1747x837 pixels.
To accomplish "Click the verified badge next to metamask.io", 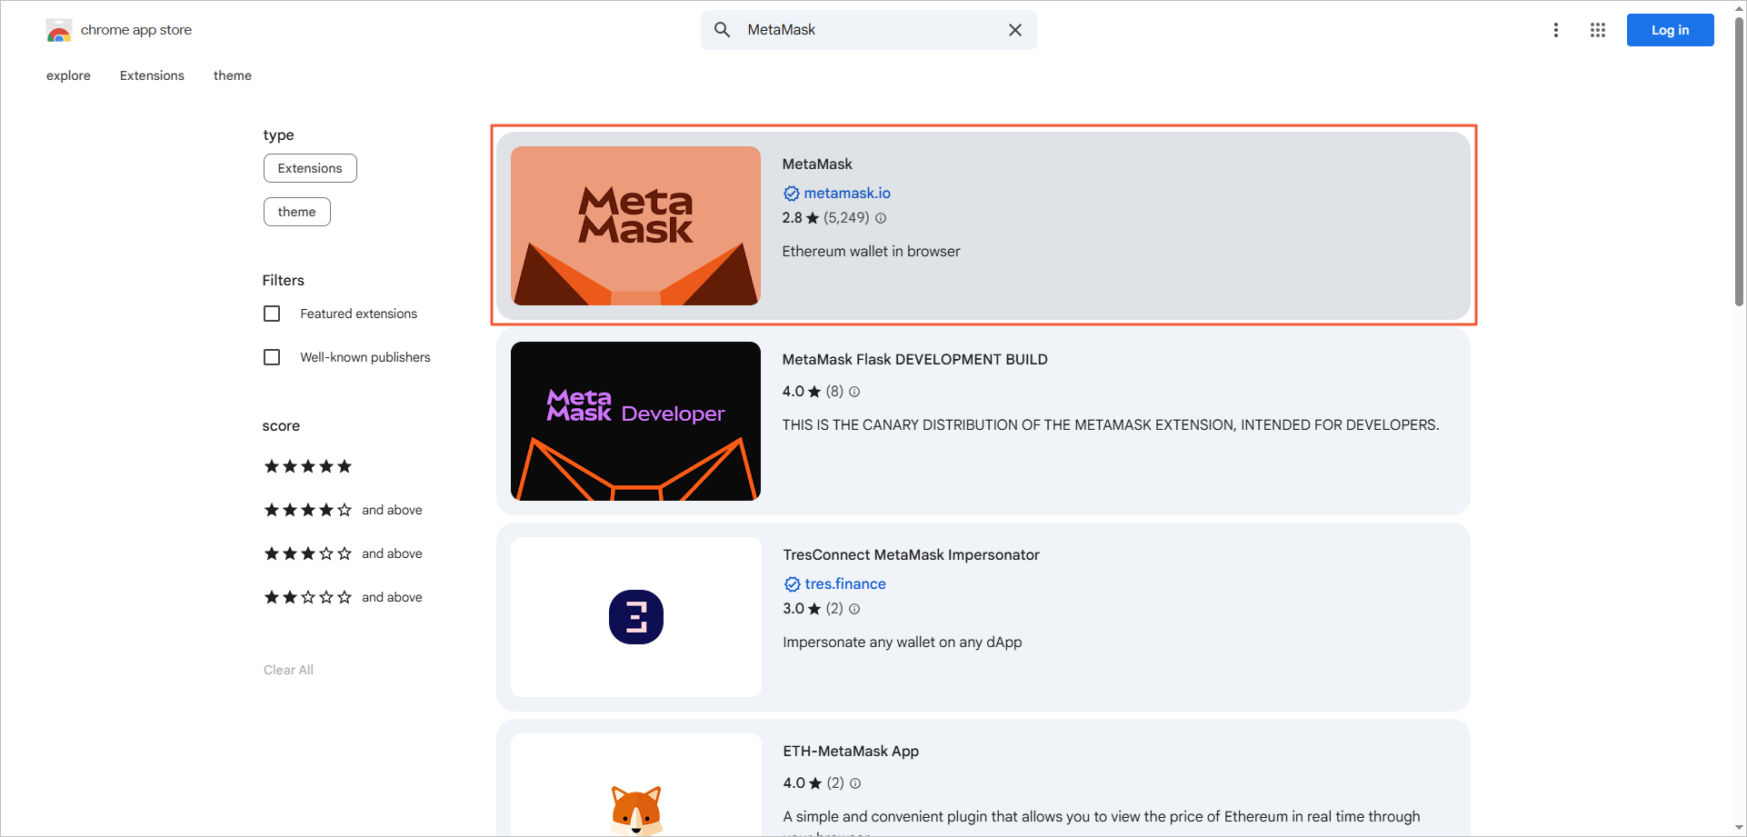I will [x=792, y=194].
